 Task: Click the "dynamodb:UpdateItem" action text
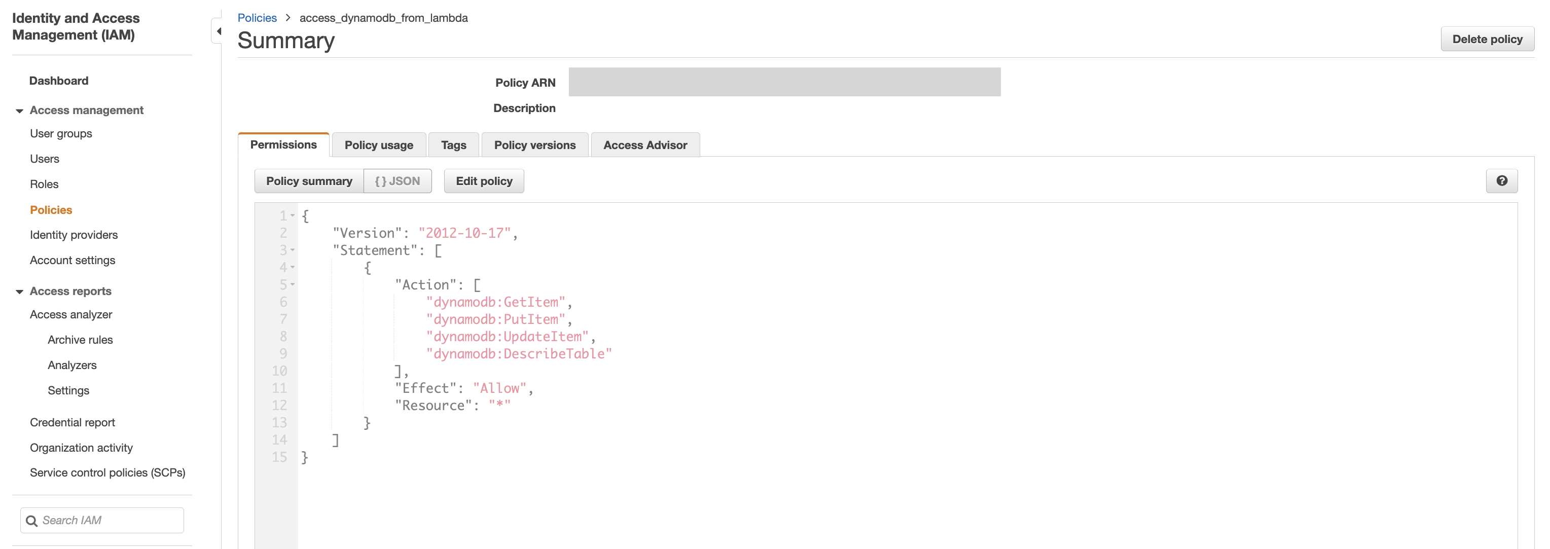[507, 337]
